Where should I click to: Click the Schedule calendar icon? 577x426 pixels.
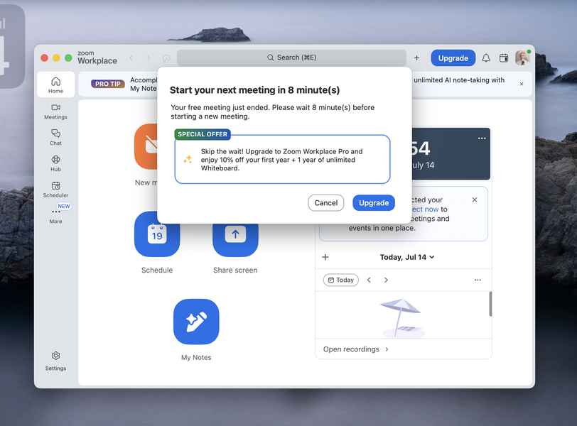click(x=157, y=234)
